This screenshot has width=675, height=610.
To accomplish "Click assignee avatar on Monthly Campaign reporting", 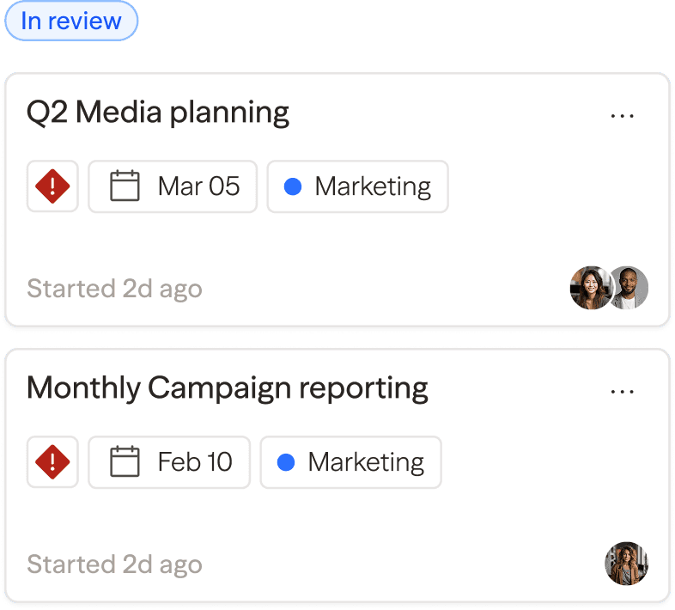I will pyautogui.click(x=626, y=564).
